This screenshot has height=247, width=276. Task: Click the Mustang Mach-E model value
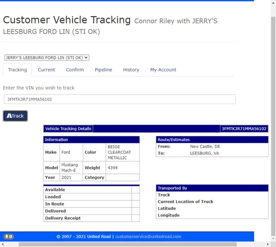click(x=70, y=167)
